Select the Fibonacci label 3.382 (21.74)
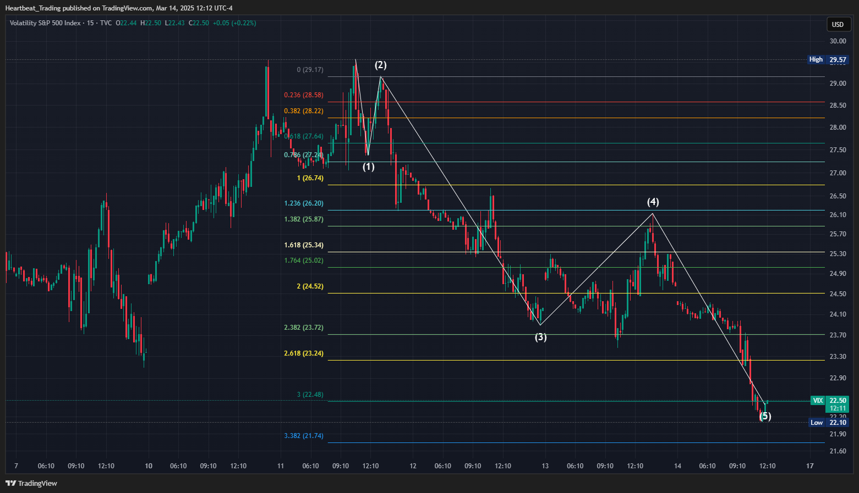859x493 pixels. click(304, 436)
